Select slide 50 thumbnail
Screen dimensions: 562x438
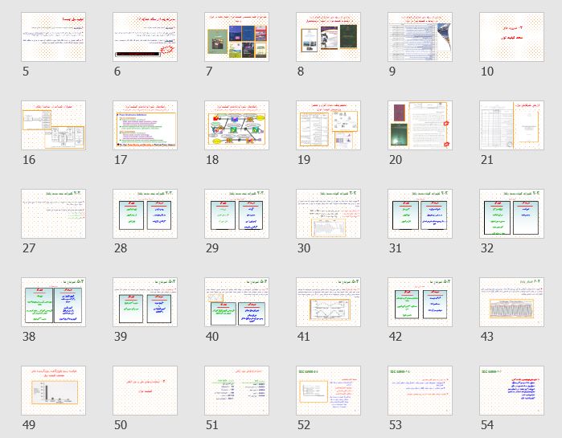click(145, 391)
